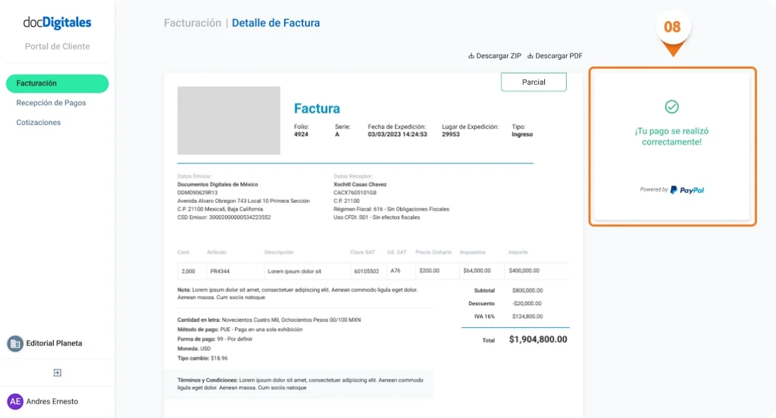The height and width of the screenshot is (418, 776).
Task: Click the Detalle de Factura breadcrumb
Action: pyautogui.click(x=276, y=23)
